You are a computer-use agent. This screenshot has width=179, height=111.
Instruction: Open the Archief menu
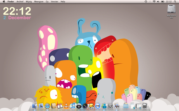point(20,2)
